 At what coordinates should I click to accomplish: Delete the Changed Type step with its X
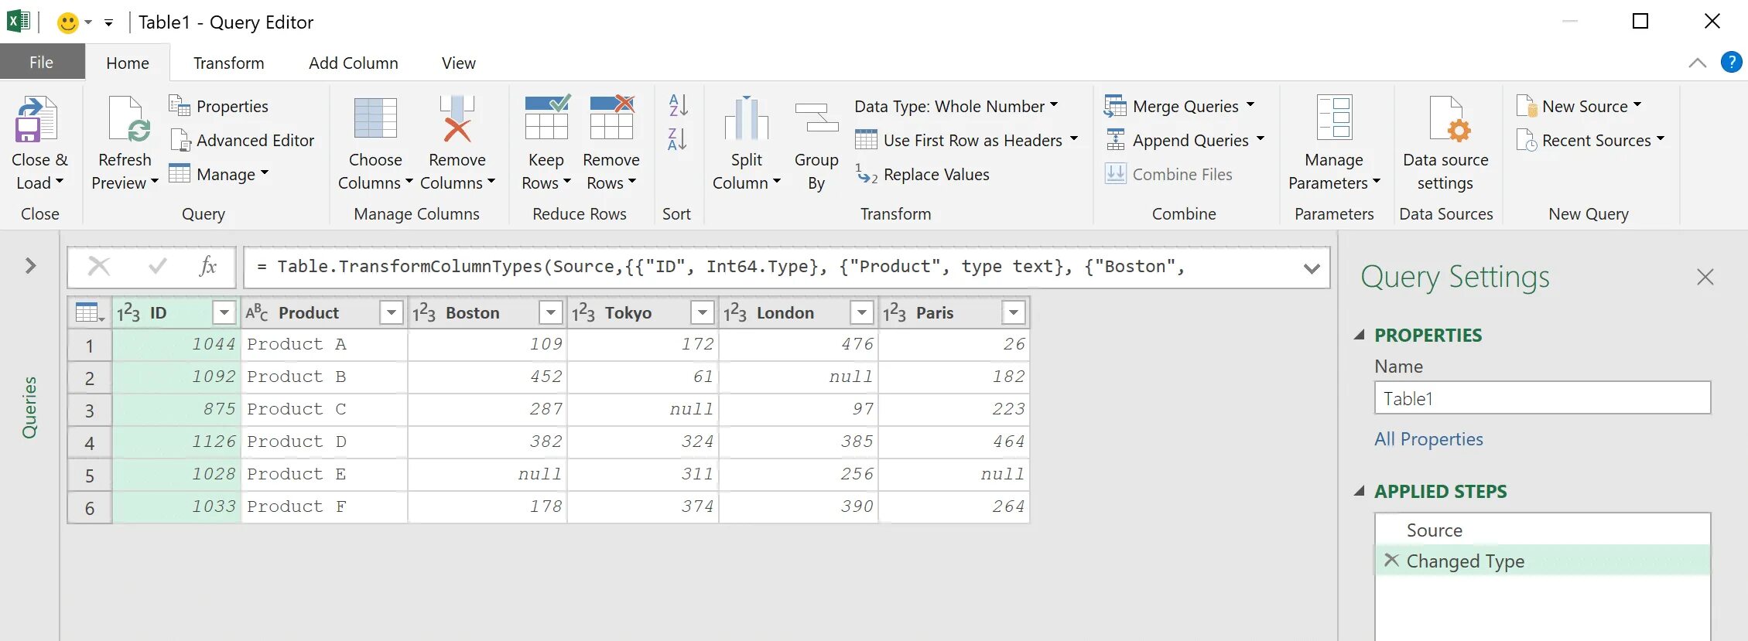pyautogui.click(x=1391, y=560)
